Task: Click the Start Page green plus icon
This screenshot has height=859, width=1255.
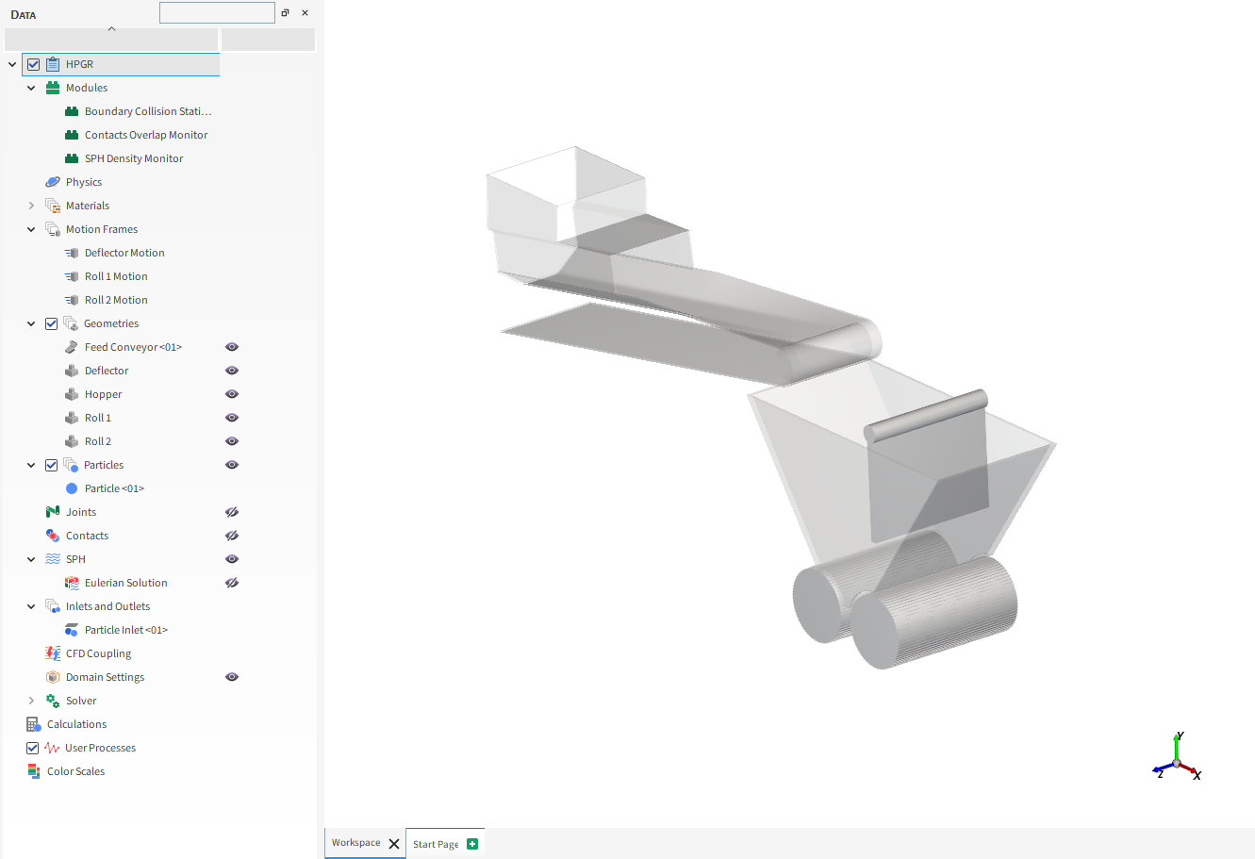Action: 472,844
